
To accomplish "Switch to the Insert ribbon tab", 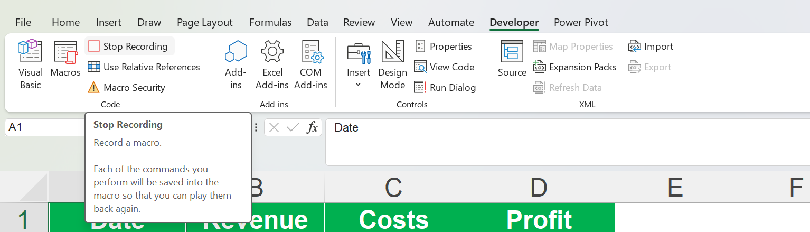I will click(x=109, y=22).
